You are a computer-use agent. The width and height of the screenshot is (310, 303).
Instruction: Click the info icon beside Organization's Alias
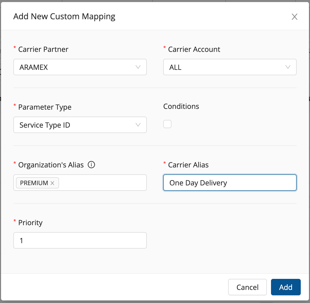[91, 165]
